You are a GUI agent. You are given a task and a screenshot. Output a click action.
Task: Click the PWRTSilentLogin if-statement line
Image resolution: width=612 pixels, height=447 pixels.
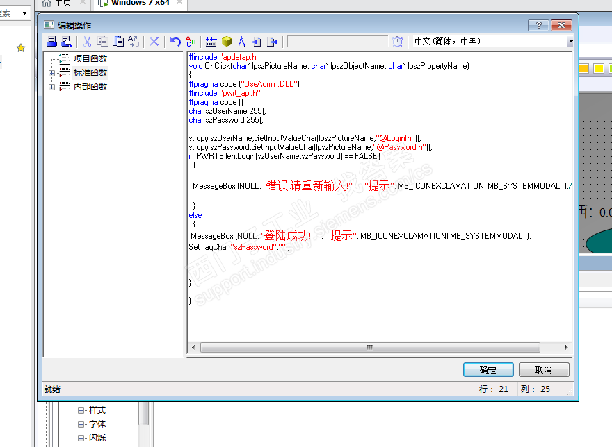[x=284, y=156]
